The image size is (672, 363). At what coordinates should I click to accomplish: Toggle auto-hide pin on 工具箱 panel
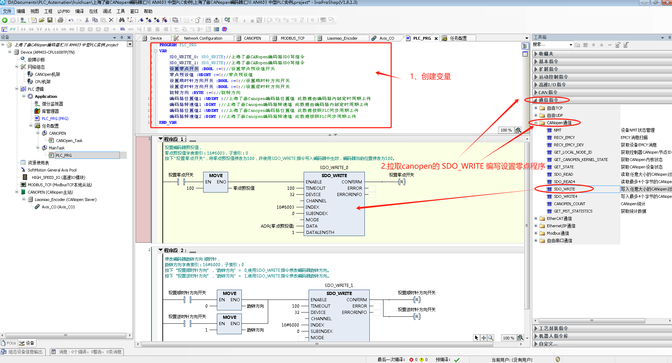[670, 37]
